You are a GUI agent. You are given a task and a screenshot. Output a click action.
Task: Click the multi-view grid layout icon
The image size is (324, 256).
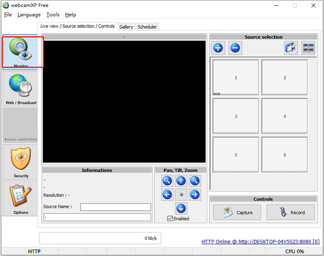308,48
